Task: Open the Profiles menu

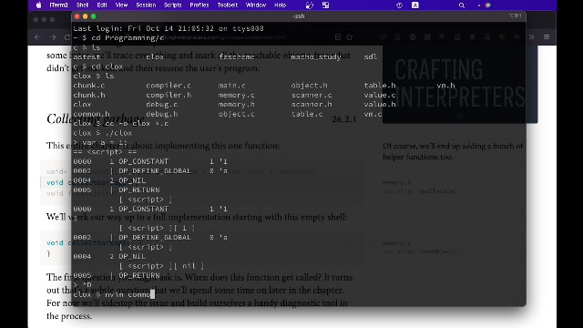Action: [x=199, y=5]
